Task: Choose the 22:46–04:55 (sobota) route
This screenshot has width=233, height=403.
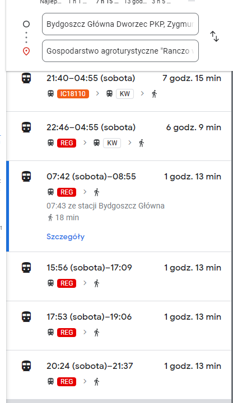Action: (x=119, y=136)
